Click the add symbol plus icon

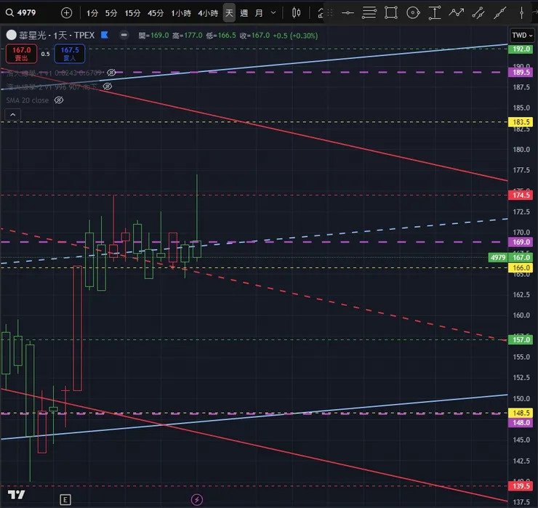[67, 13]
